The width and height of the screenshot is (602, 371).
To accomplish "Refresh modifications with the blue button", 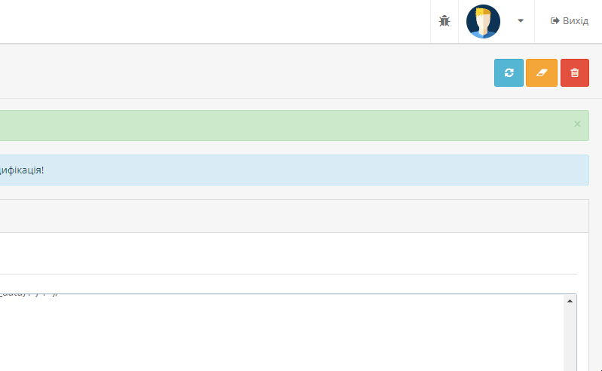I will [509, 72].
